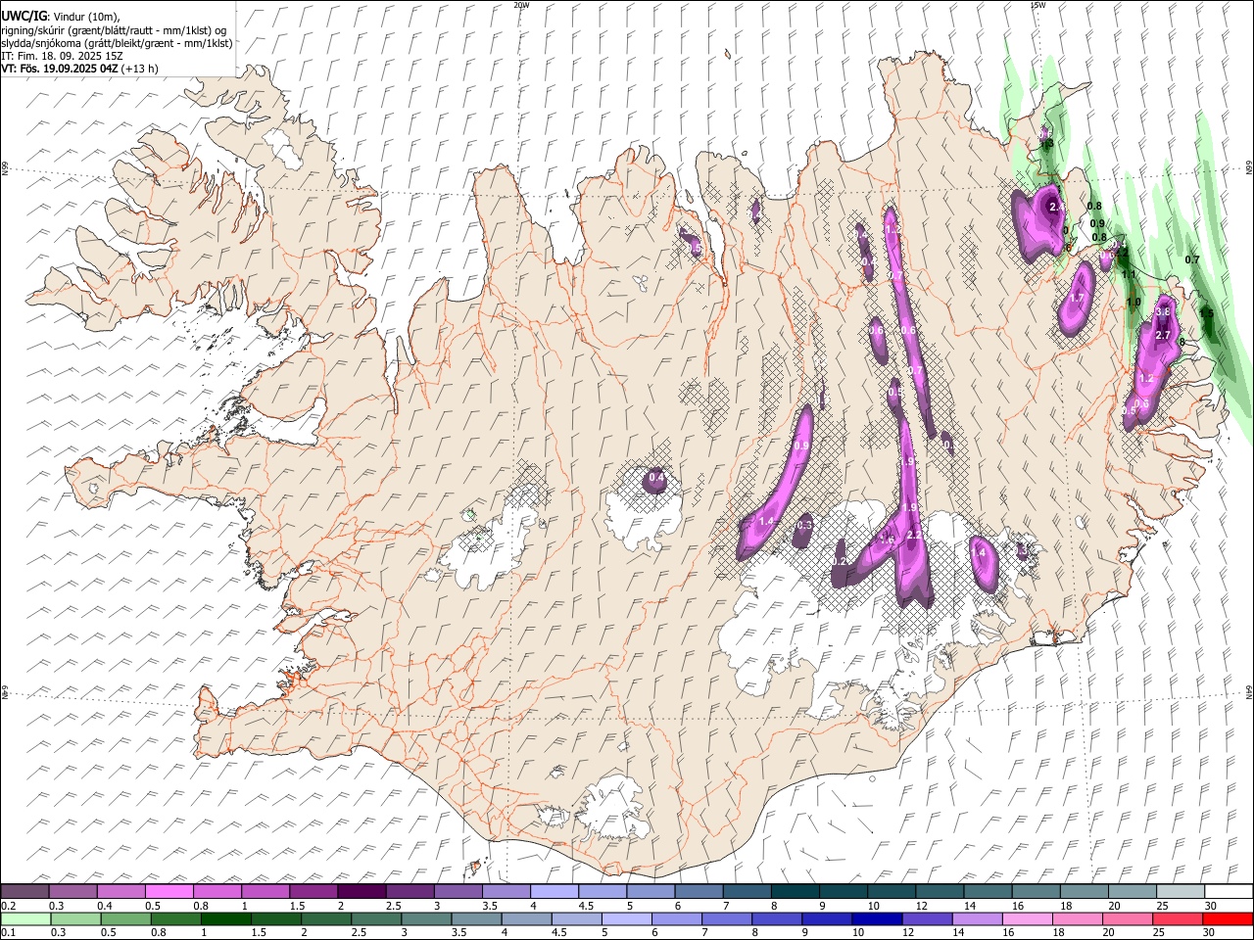The image size is (1254, 940).
Task: Click the 2.7 precipitation value on the map
Action: [1163, 335]
